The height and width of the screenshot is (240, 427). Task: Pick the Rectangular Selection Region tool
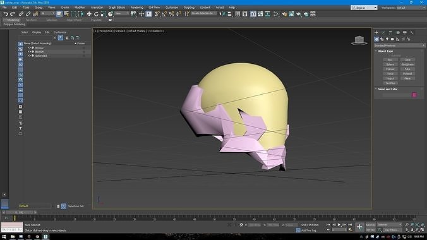click(x=73, y=14)
